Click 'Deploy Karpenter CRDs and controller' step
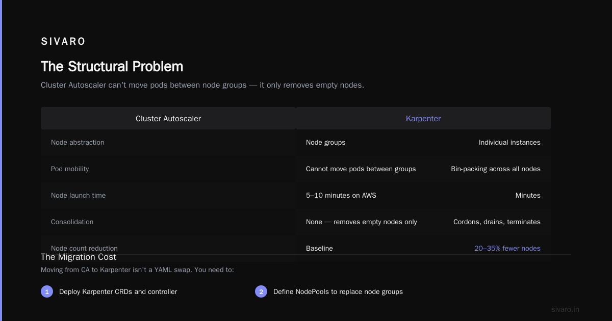 pos(118,292)
